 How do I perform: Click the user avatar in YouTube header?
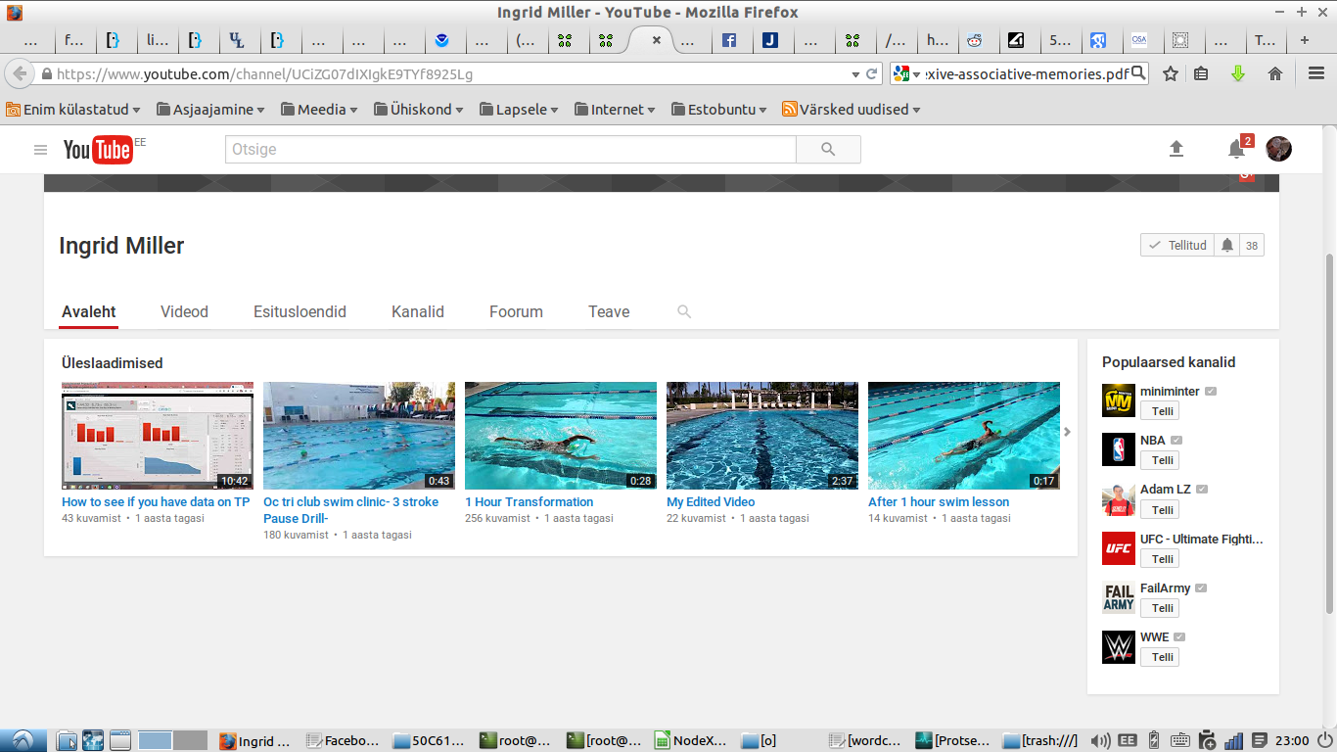coord(1278,149)
